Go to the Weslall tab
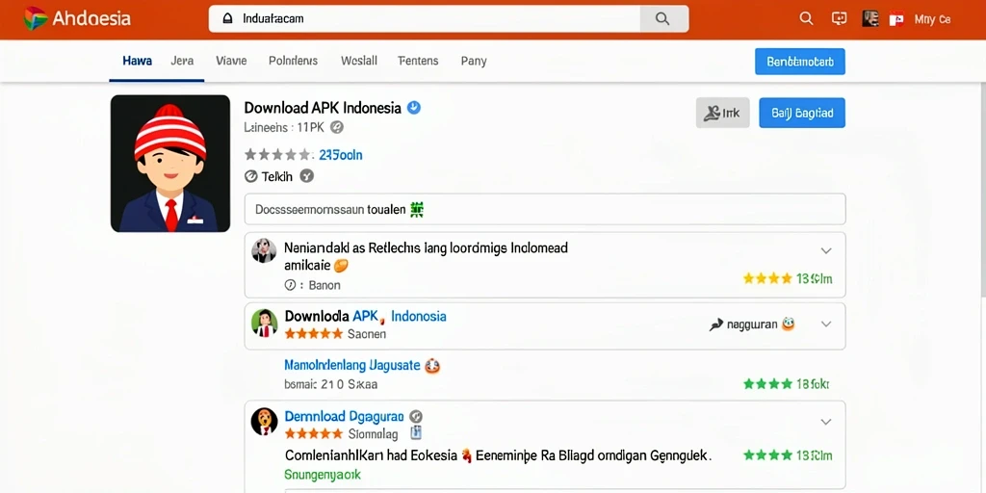986x493 pixels. tap(359, 61)
